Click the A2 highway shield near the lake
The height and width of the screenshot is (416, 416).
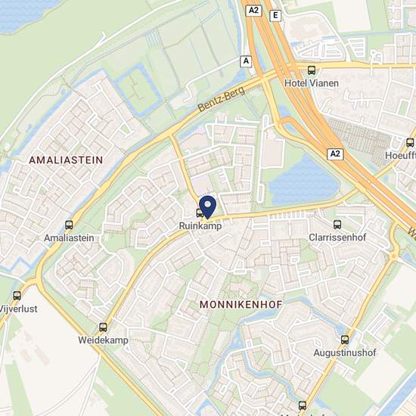[x=335, y=154]
